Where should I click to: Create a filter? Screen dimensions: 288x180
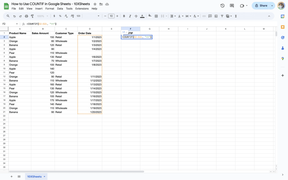(x=222, y=16)
